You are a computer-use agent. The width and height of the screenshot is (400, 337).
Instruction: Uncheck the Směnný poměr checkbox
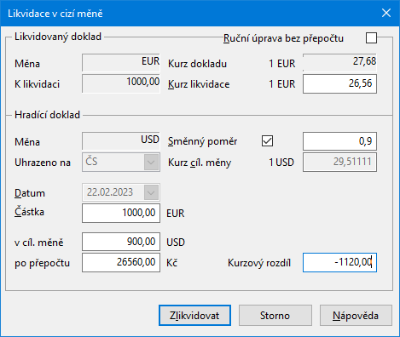[x=267, y=141]
